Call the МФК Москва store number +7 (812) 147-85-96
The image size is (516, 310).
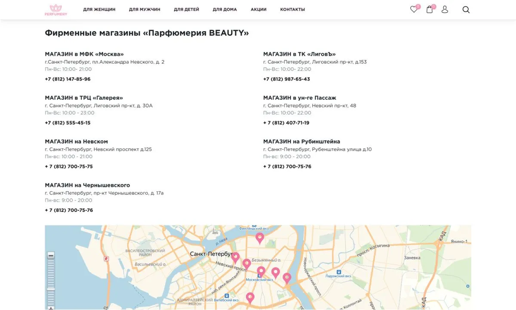pyautogui.click(x=68, y=79)
